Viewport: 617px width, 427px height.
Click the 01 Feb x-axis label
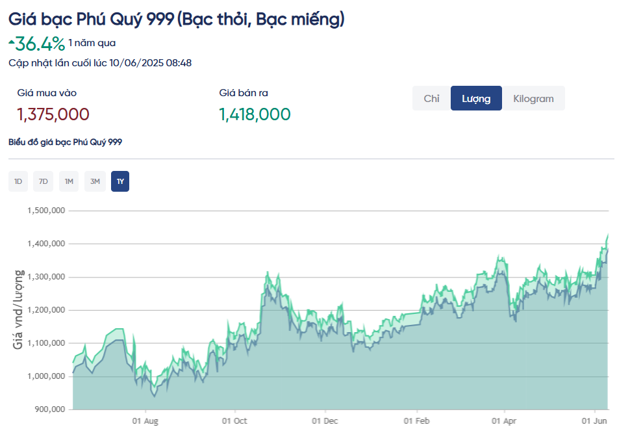pyautogui.click(x=417, y=421)
